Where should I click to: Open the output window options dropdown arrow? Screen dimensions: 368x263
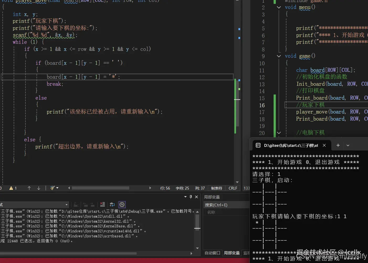click(185, 197)
